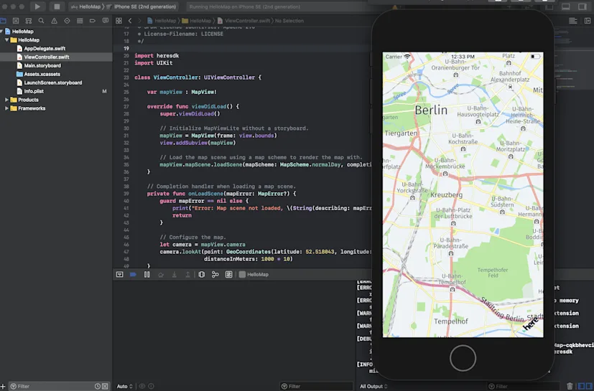Click the line 19 number gutter
Image resolution: width=594 pixels, height=391 pixels.
(x=126, y=49)
